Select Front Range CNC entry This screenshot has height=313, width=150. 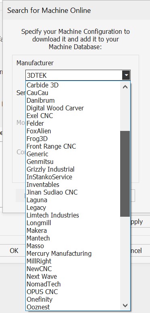click(x=73, y=146)
